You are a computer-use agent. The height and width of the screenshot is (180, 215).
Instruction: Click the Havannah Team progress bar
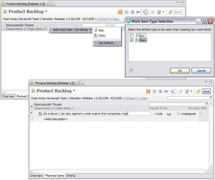[x=177, y=104]
